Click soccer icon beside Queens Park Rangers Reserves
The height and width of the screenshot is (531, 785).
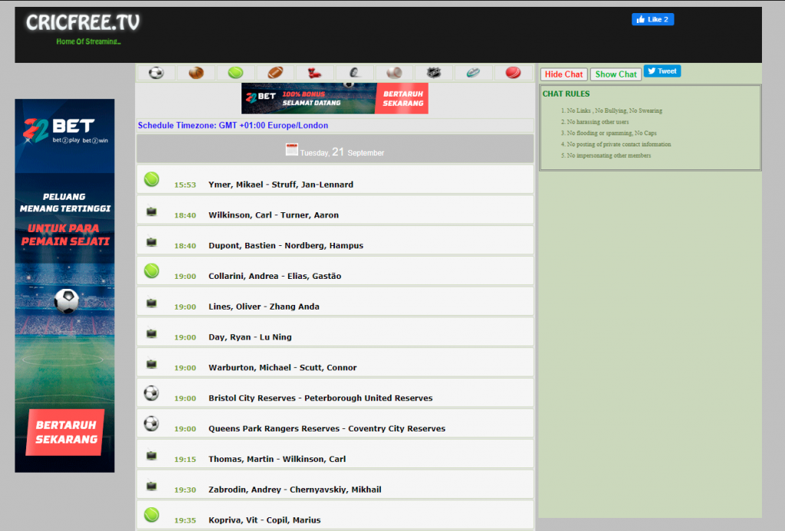(x=152, y=424)
